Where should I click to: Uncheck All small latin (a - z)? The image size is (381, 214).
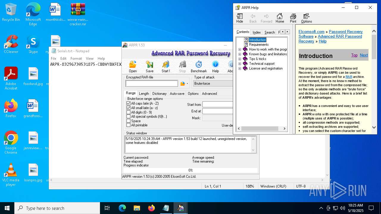129,108
